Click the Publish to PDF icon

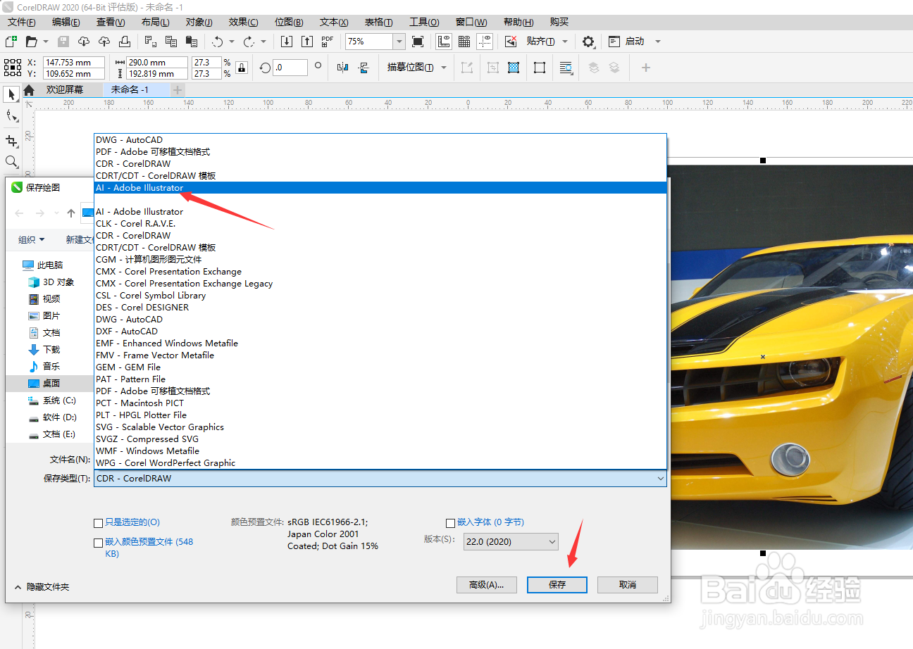328,42
